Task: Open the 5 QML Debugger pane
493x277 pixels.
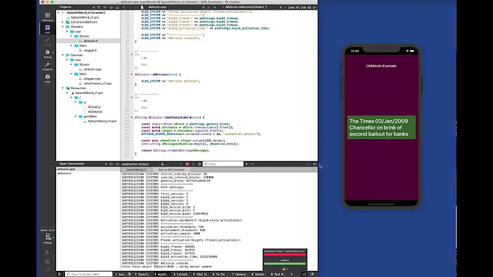Action: coord(201,274)
